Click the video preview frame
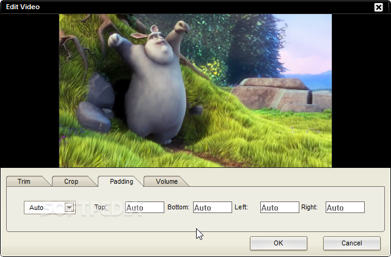Image resolution: width=391 pixels, height=257 pixels. point(195,90)
